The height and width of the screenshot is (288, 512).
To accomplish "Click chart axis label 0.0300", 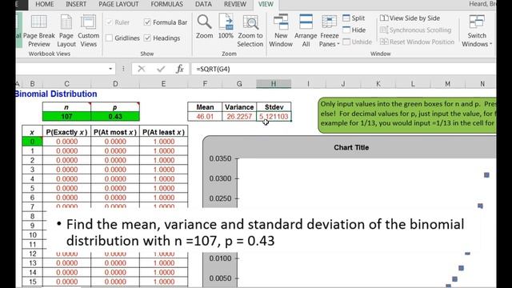I will pos(220,178).
